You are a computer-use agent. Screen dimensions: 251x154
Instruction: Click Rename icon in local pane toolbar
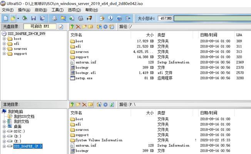click(90, 105)
